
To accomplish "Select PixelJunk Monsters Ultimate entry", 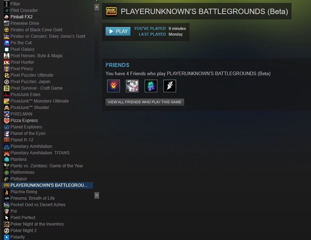I will [x=40, y=101].
